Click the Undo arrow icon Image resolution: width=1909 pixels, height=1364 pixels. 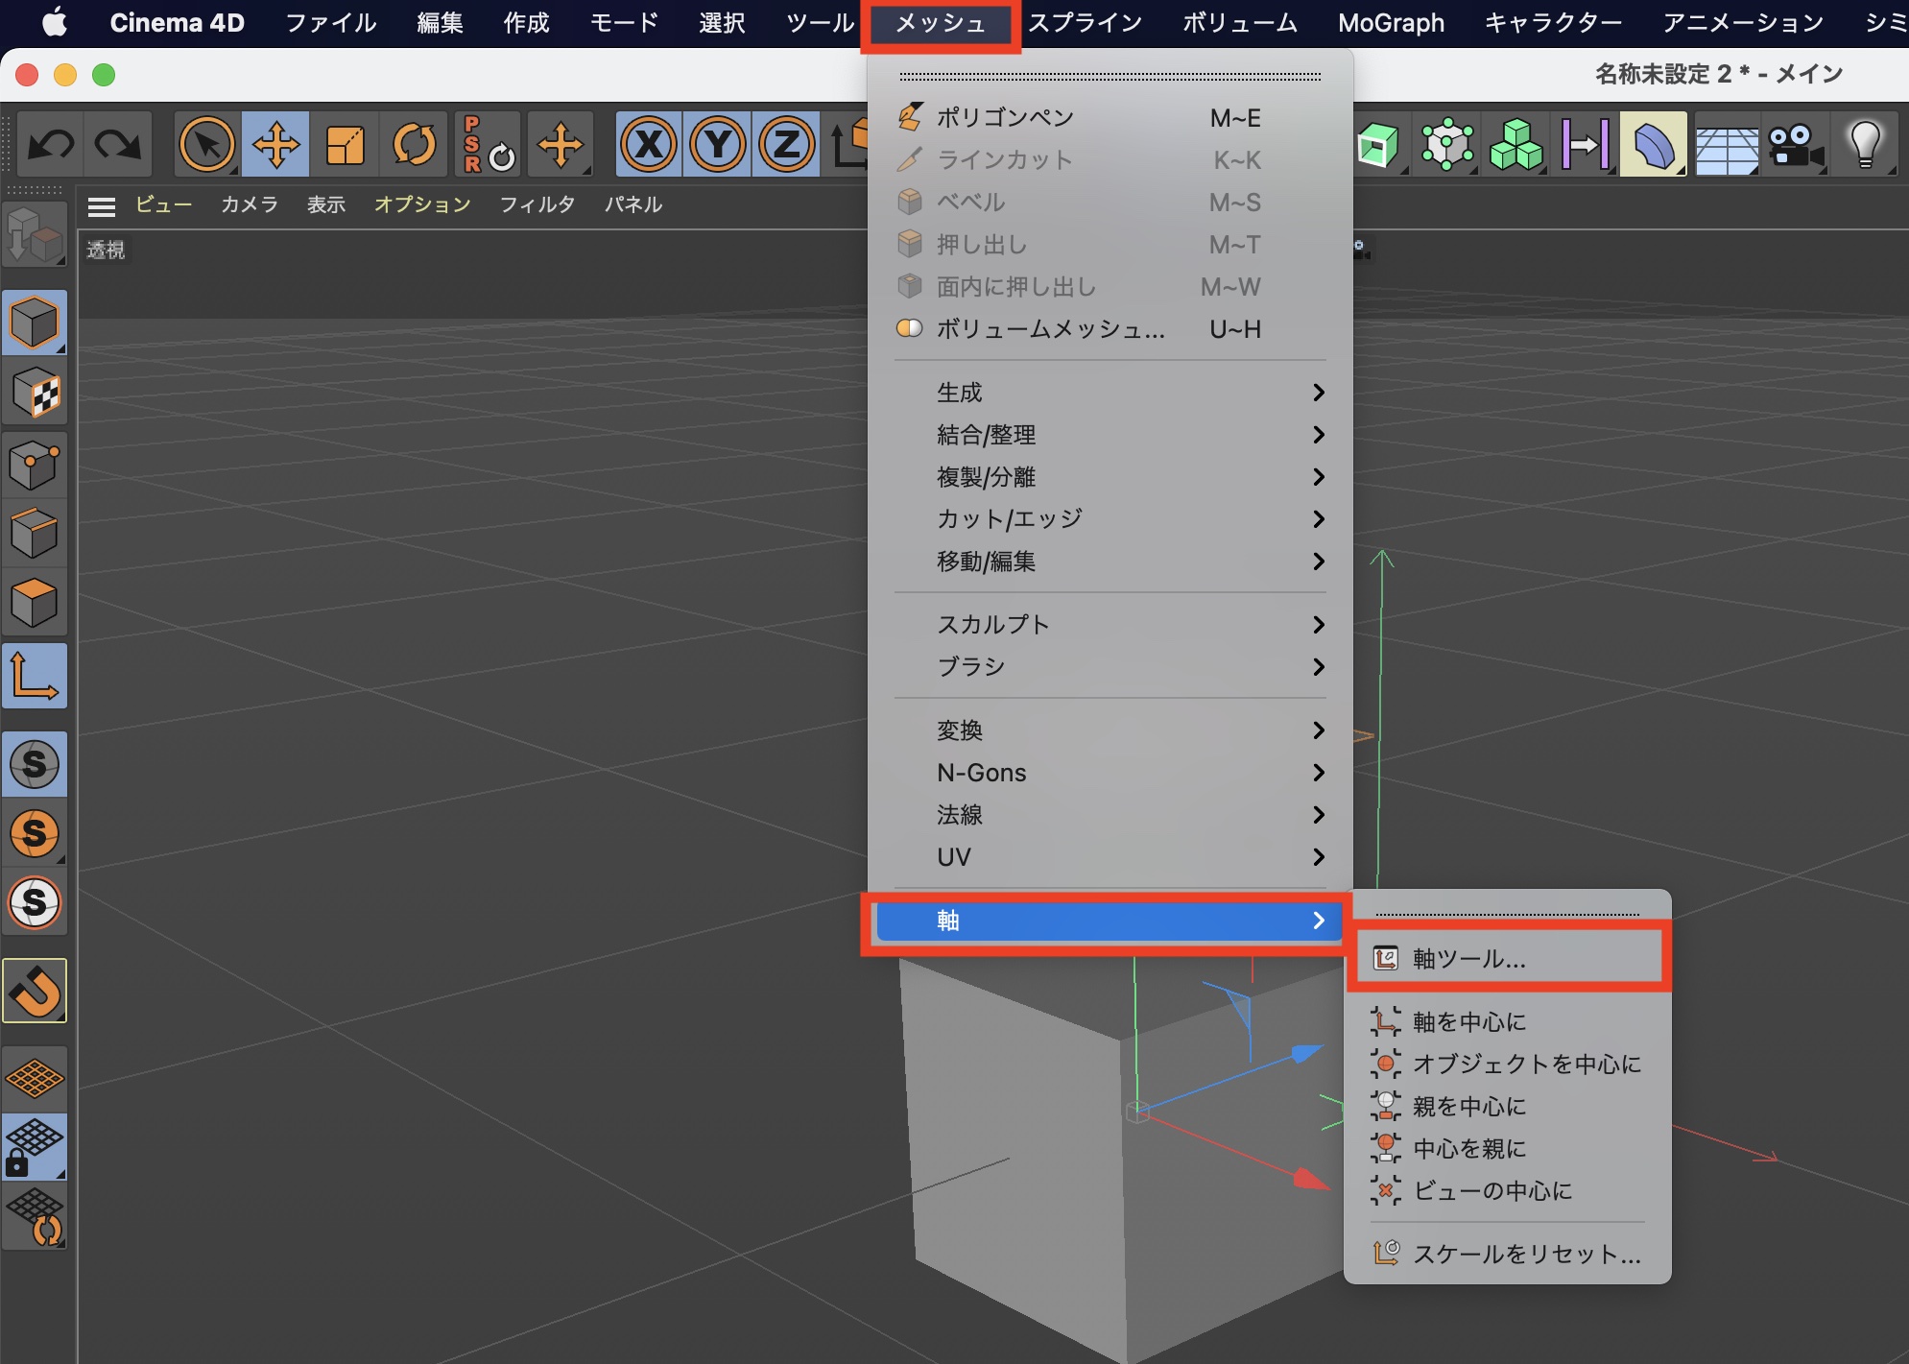click(x=50, y=145)
